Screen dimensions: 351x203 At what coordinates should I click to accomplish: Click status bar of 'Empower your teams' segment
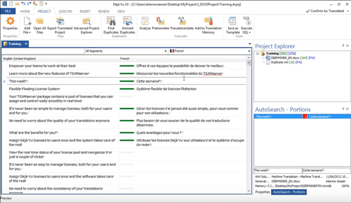[127, 66]
